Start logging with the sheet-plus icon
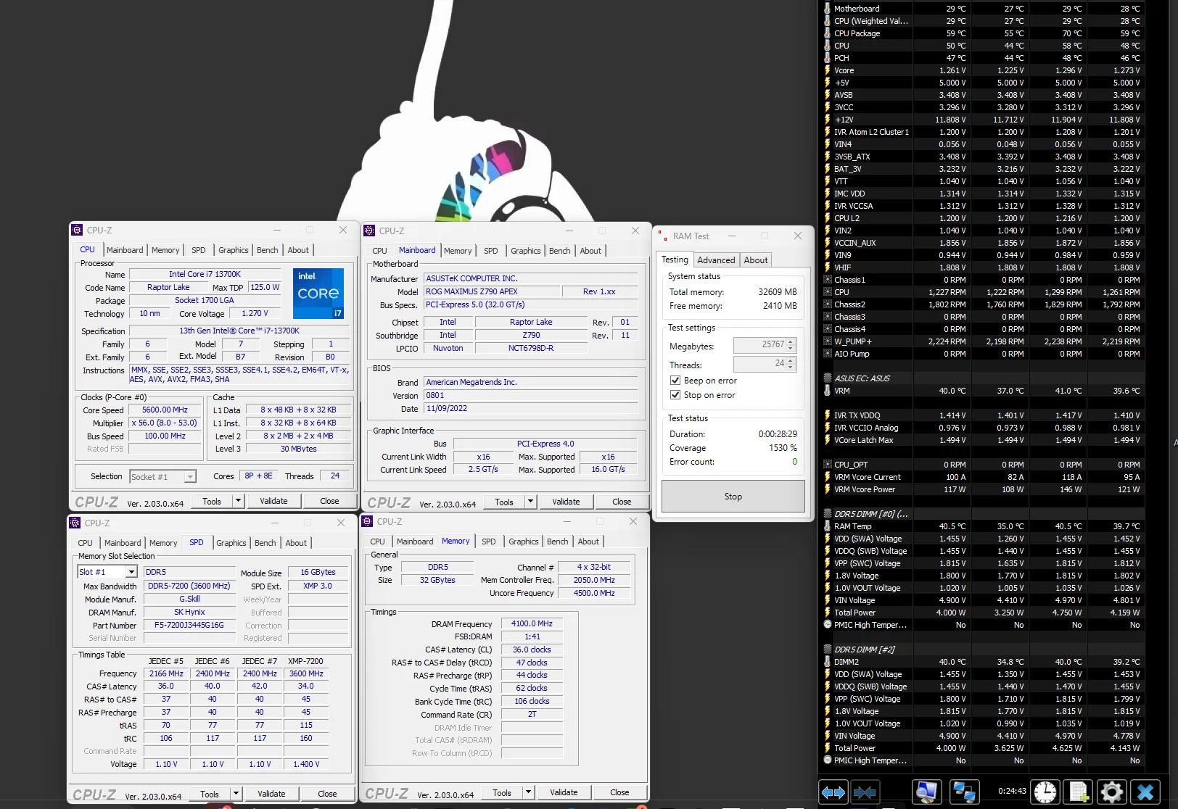 point(1079,792)
